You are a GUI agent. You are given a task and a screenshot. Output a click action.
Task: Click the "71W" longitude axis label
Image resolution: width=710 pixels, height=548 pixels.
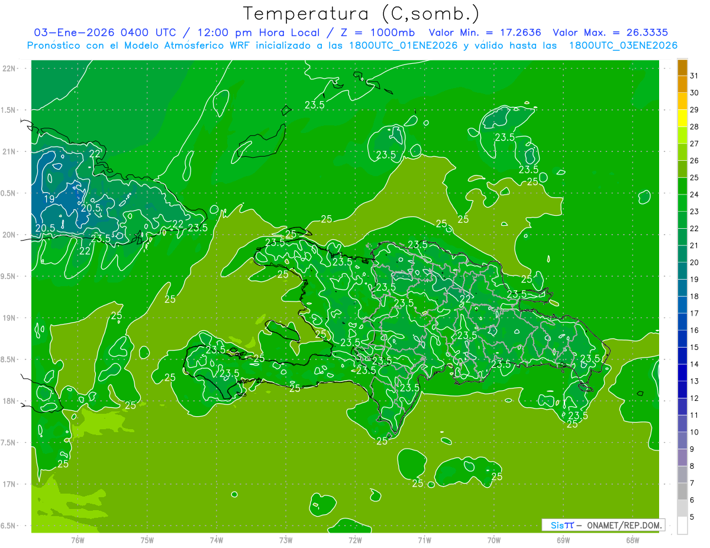[x=424, y=540]
